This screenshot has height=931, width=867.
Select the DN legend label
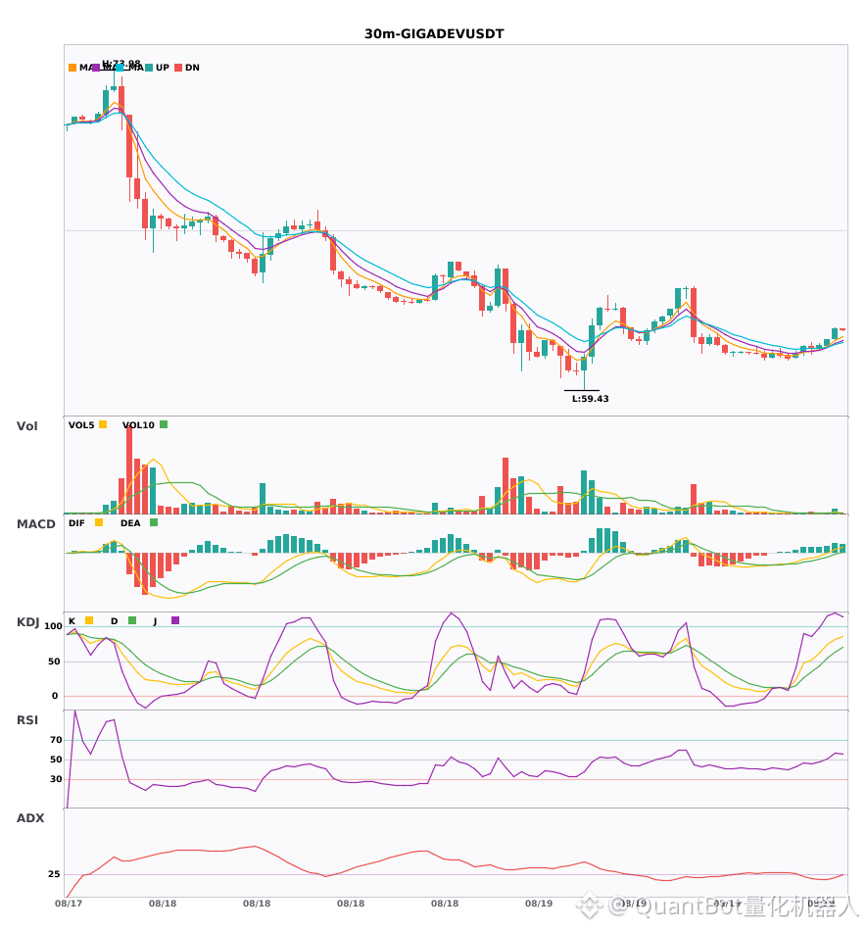(192, 68)
